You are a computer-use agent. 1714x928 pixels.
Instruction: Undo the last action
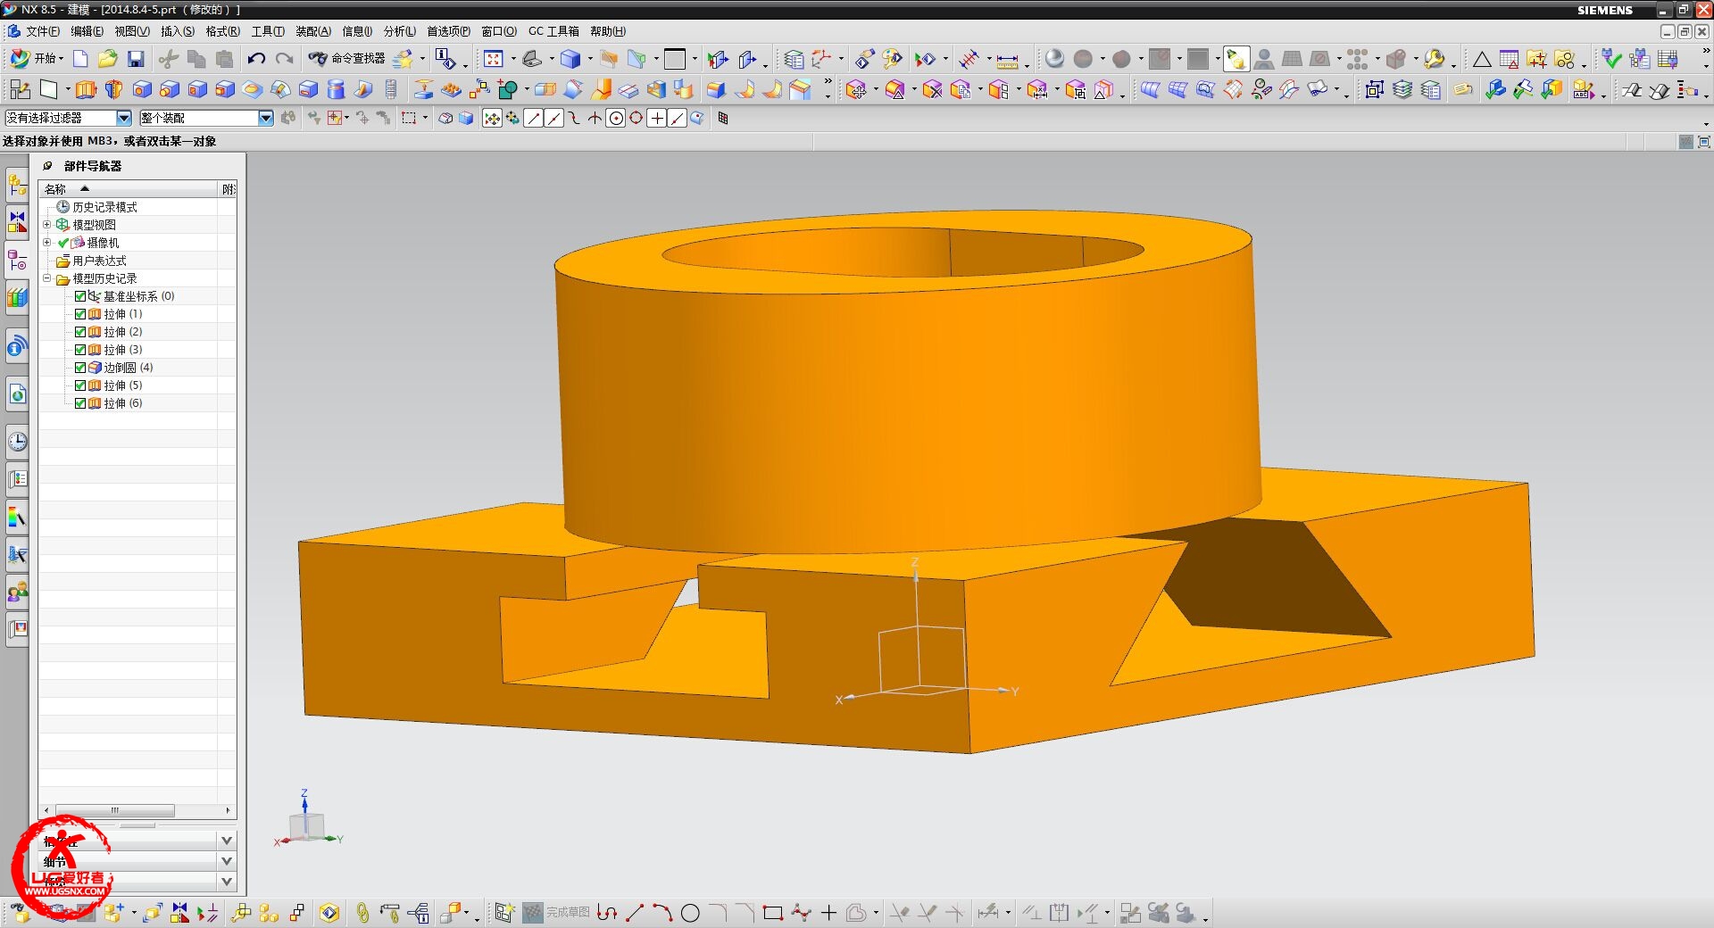(256, 59)
